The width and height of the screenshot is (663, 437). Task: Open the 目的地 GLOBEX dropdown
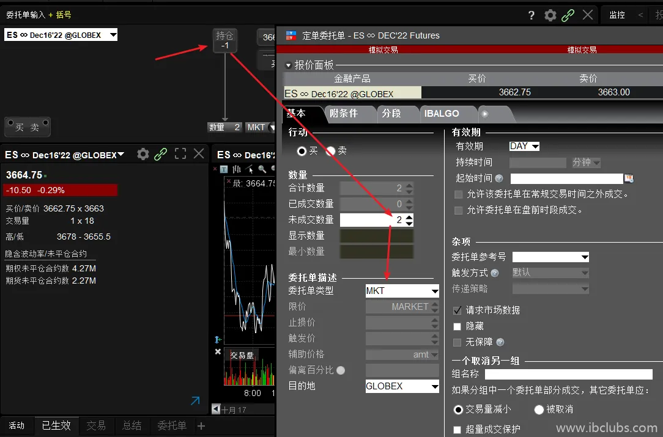[402, 386]
